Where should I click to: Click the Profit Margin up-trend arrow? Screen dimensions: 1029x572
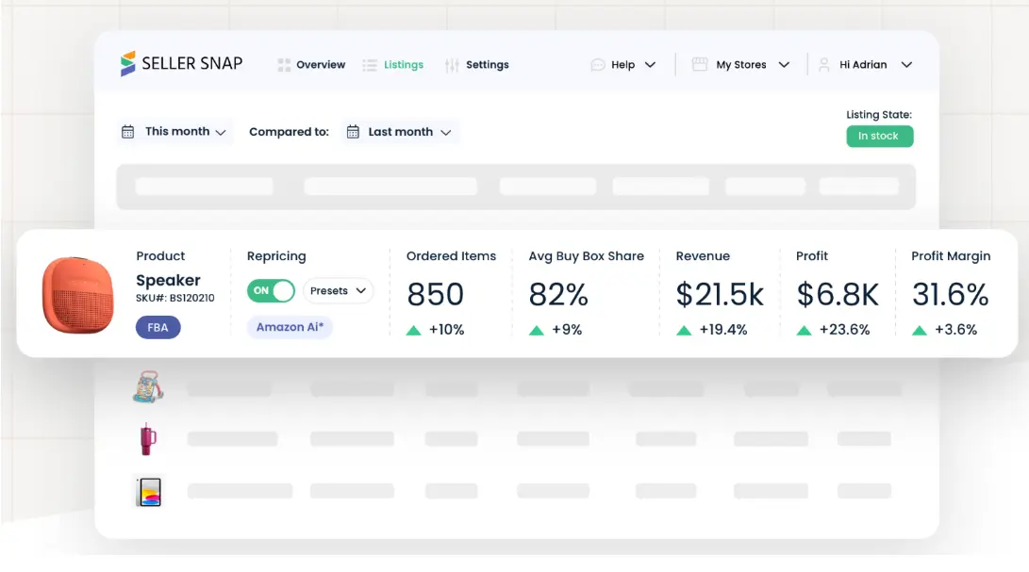(920, 330)
